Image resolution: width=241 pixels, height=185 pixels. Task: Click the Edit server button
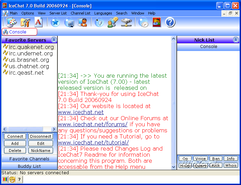41,143
